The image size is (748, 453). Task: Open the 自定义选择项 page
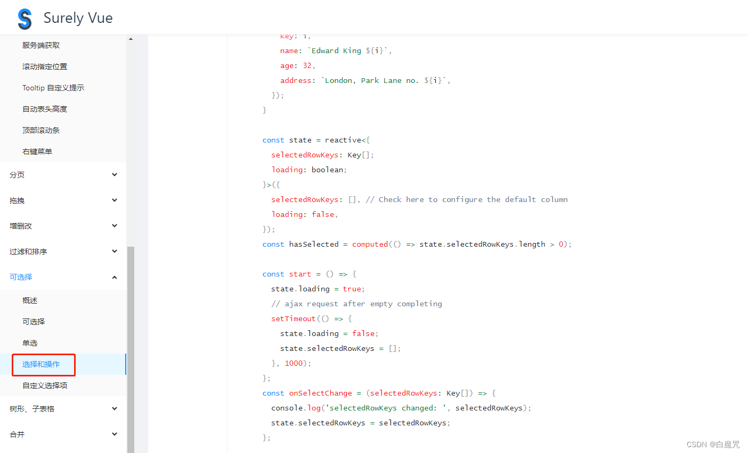45,385
